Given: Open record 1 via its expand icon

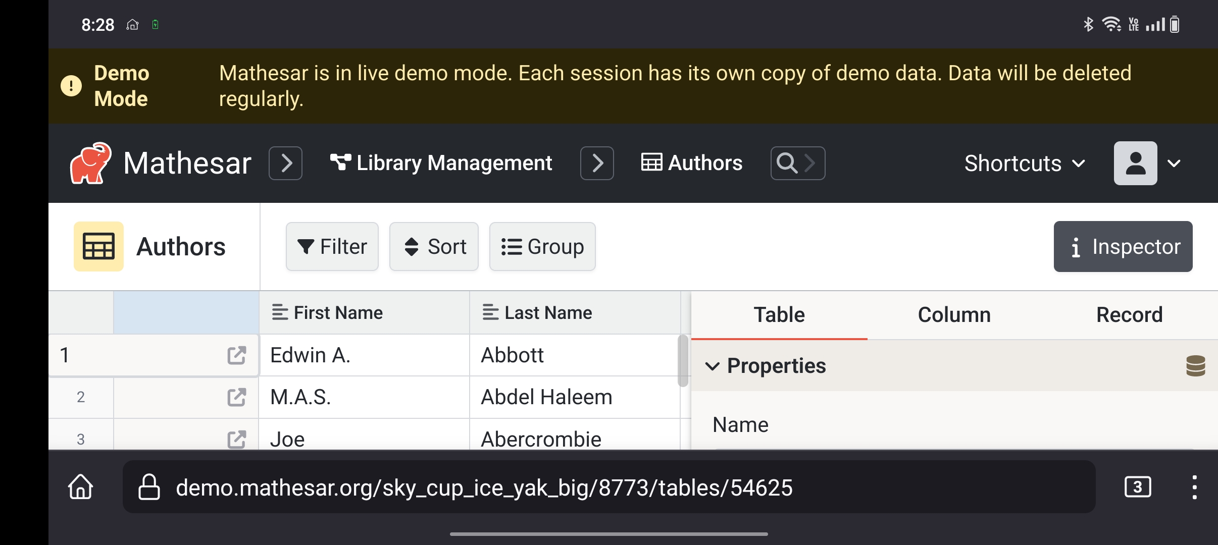Looking at the screenshot, I should [236, 355].
